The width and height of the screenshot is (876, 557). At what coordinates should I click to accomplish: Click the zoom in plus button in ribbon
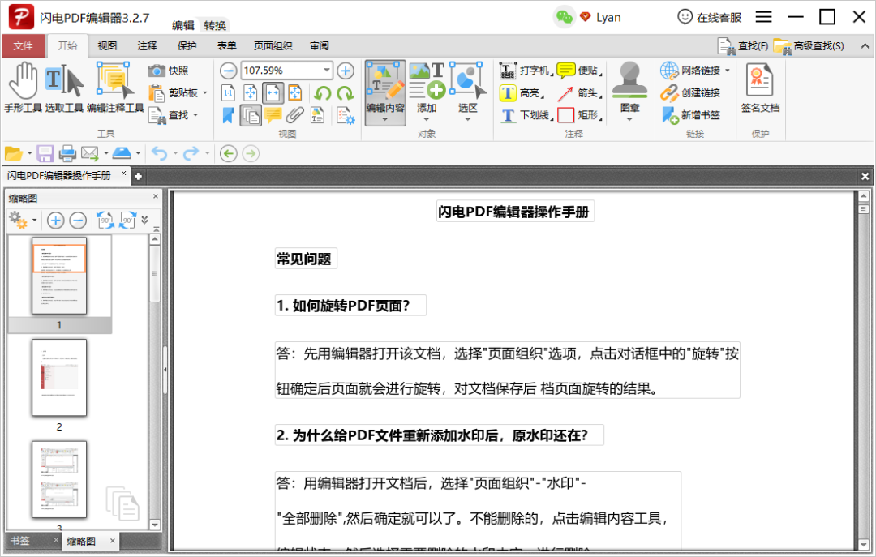346,71
